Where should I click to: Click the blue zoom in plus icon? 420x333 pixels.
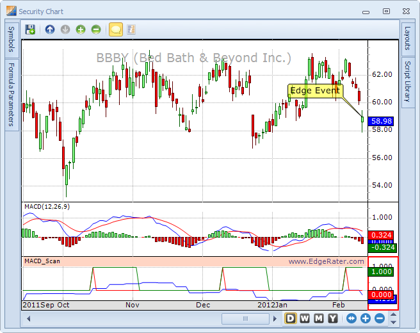(x=366, y=318)
